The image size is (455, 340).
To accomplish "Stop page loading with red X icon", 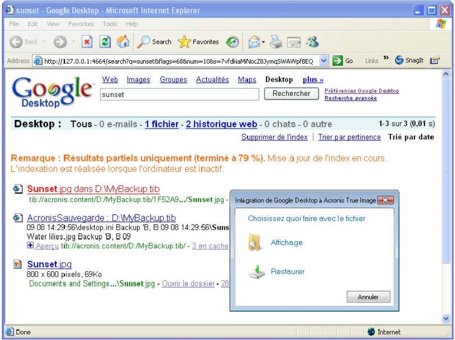I will [x=87, y=42].
